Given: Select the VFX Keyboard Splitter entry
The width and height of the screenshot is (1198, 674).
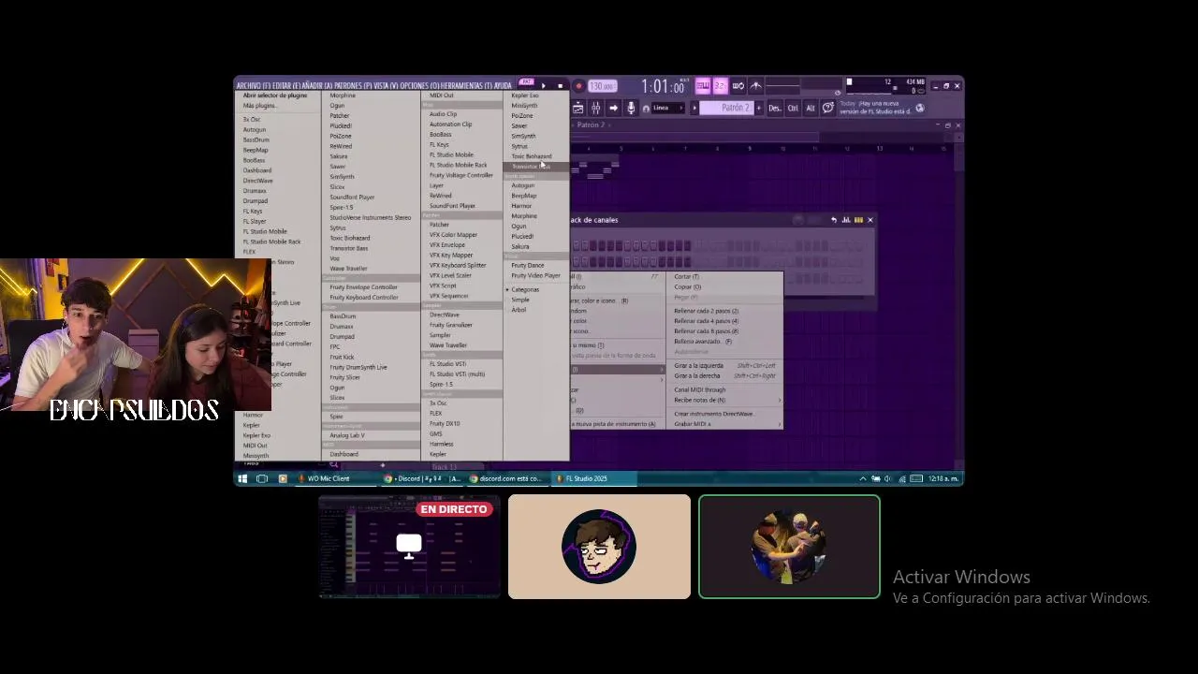Looking at the screenshot, I should click(458, 265).
